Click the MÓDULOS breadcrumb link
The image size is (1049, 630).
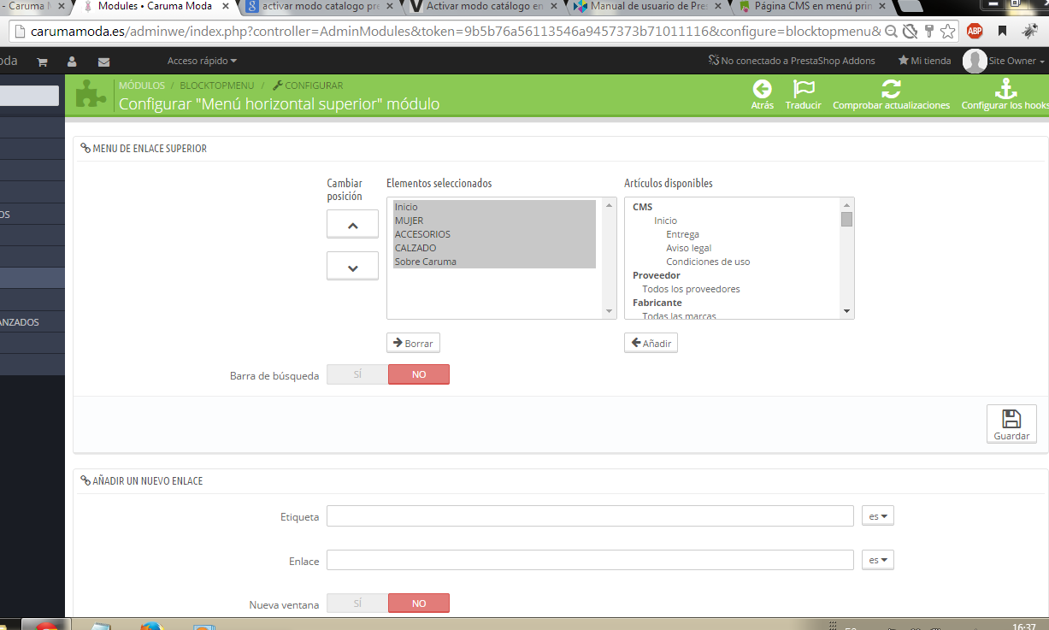pyautogui.click(x=142, y=85)
